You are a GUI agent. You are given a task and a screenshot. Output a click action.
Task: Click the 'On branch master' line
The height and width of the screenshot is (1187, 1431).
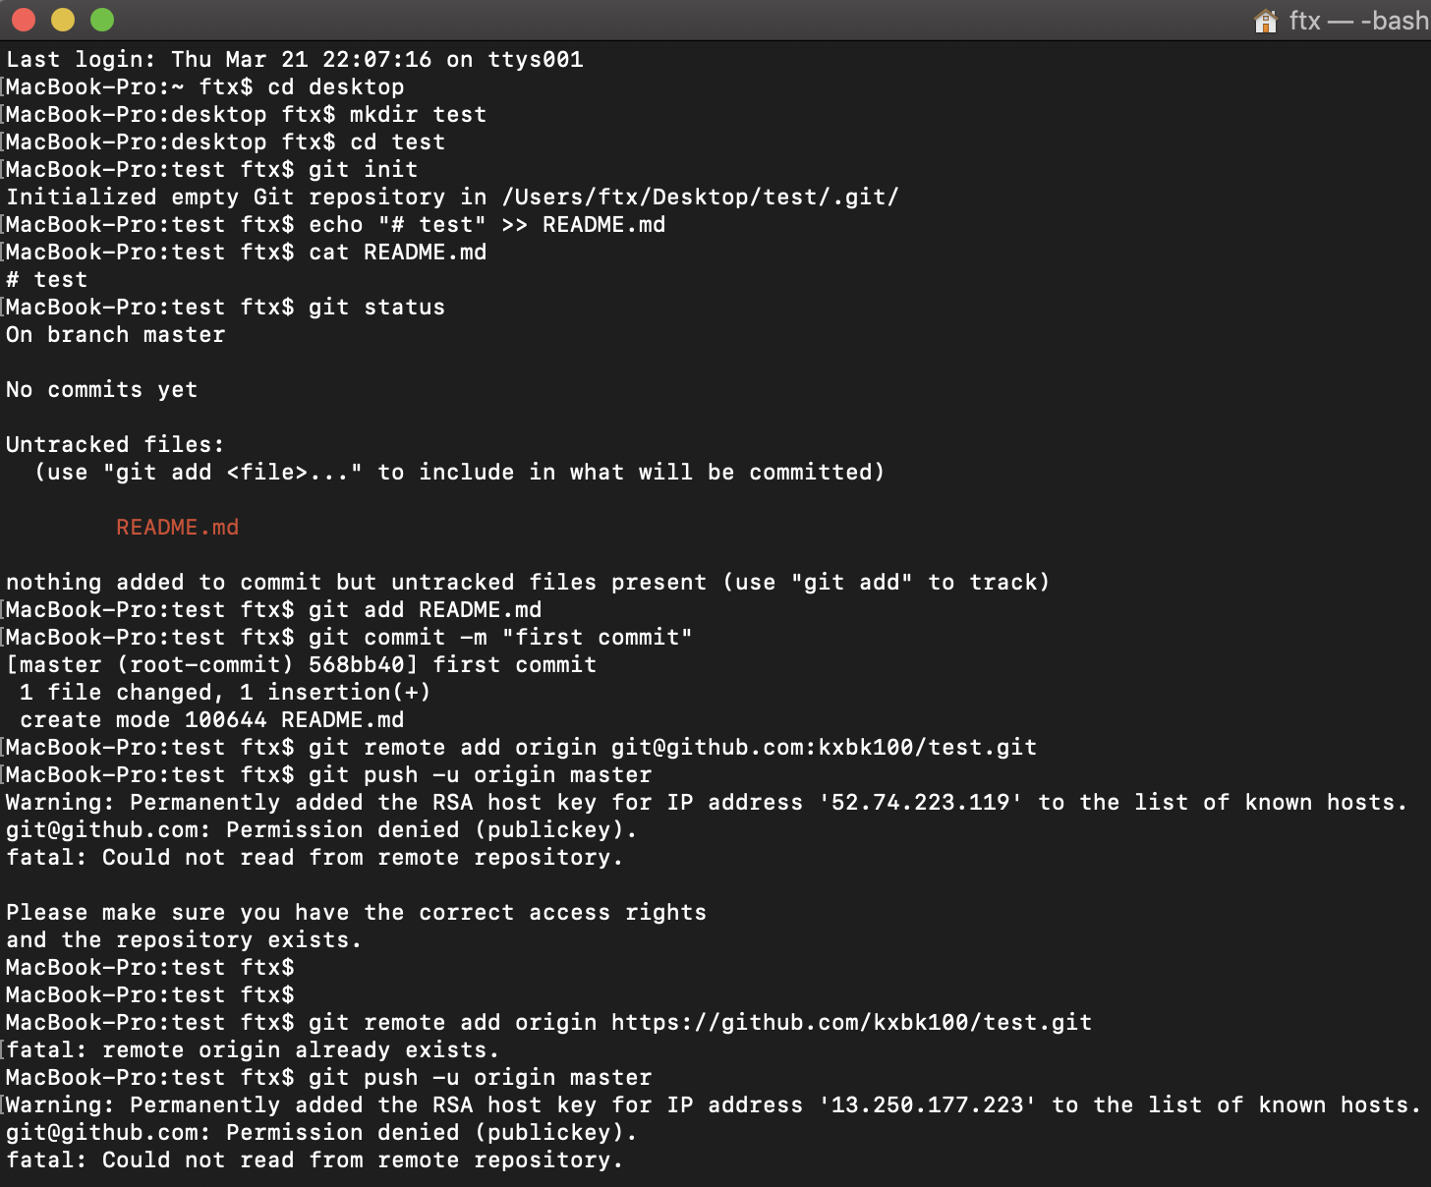click(x=115, y=335)
